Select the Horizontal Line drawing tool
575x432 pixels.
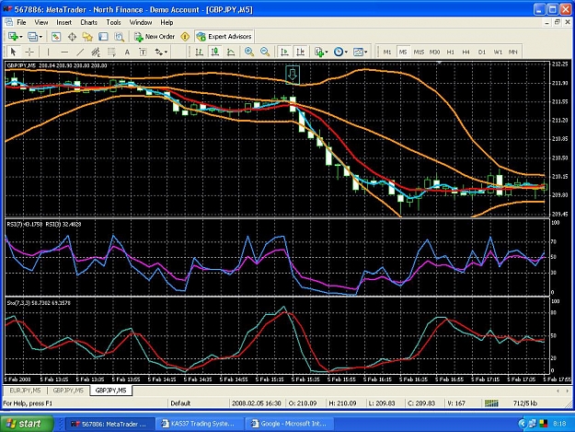click(x=64, y=53)
